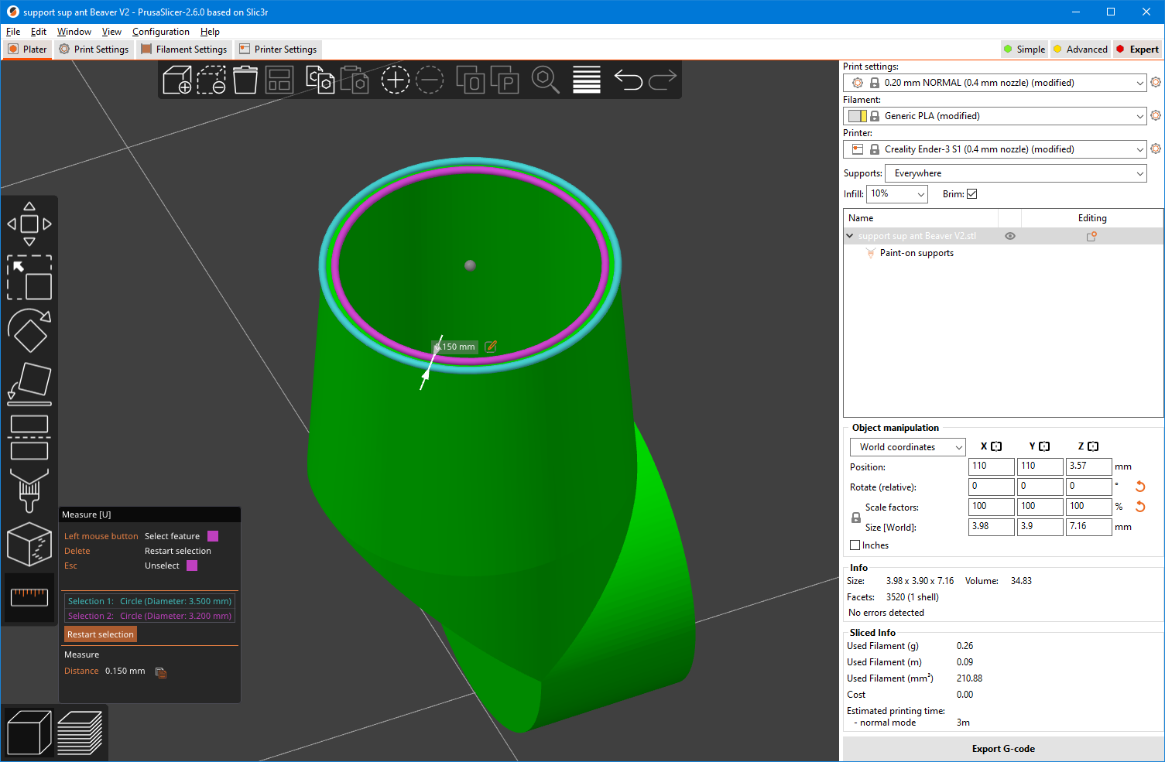Click the Unselect magenta color swatch
Screen dimensions: 1165x762
pos(192,566)
